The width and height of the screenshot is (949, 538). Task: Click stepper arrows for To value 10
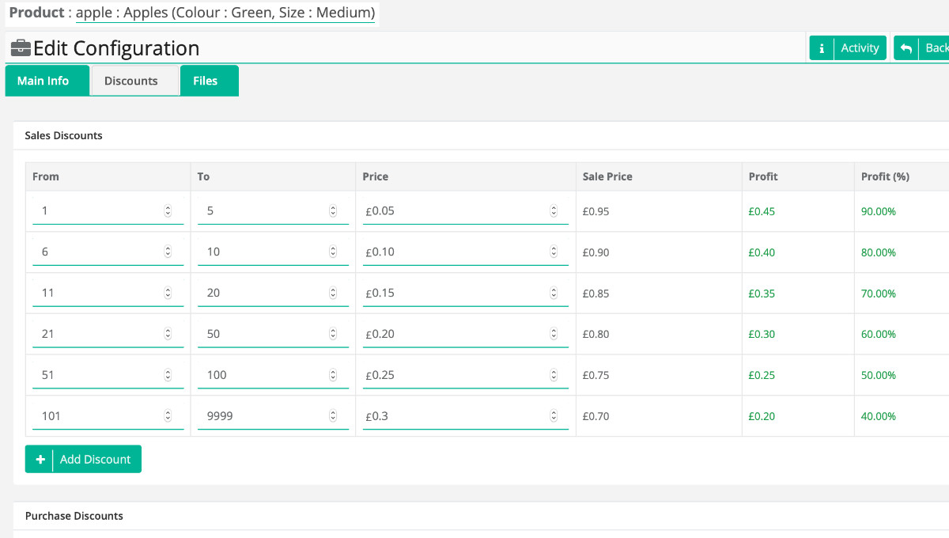pos(333,252)
